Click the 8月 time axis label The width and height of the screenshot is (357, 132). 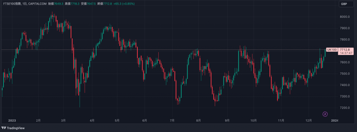[x=198, y=121]
